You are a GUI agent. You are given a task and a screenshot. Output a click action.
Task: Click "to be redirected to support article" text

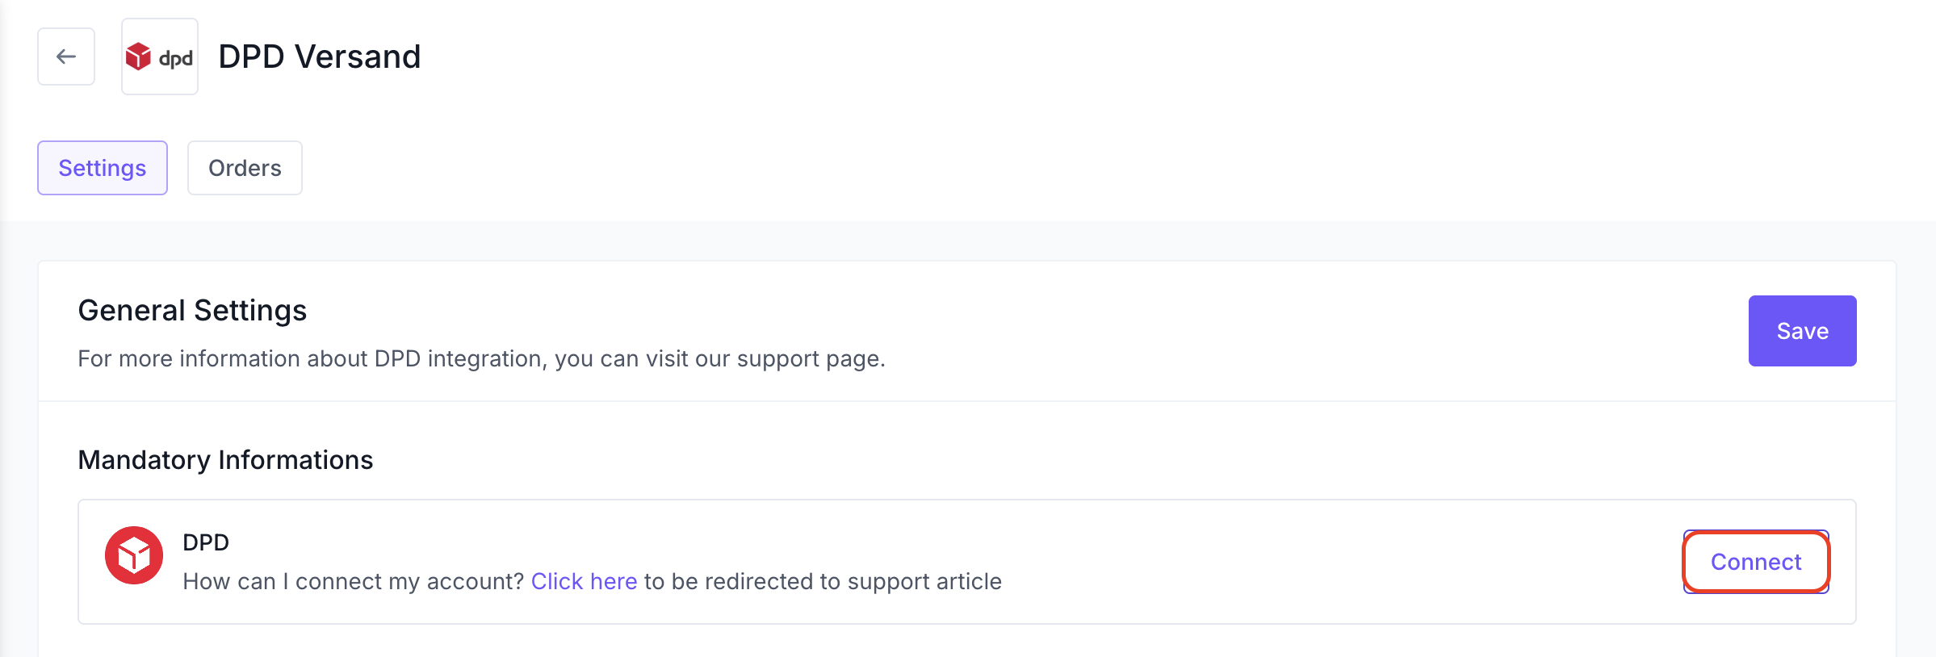823,581
